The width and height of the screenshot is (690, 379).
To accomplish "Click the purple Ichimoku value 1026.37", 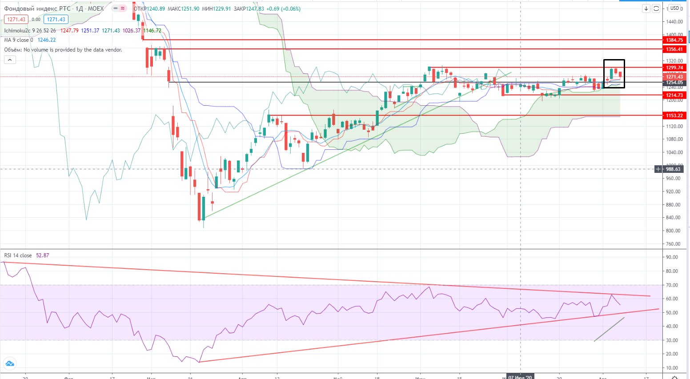I will point(132,31).
